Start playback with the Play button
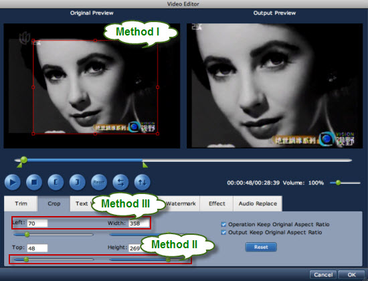Screen dimensions: 368x281 [13, 182]
